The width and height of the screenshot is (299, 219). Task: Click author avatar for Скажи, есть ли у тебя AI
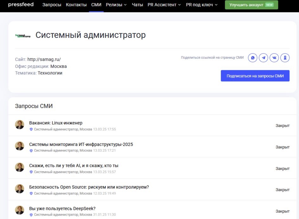click(x=20, y=167)
